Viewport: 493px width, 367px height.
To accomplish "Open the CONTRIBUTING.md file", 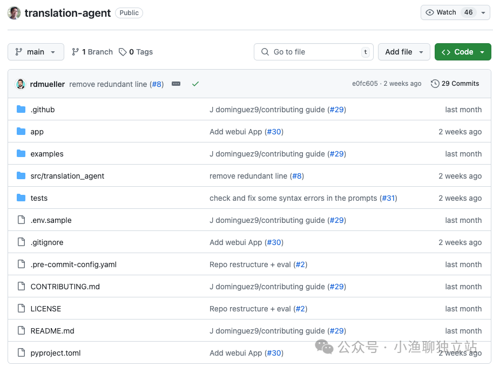I will (x=65, y=287).
